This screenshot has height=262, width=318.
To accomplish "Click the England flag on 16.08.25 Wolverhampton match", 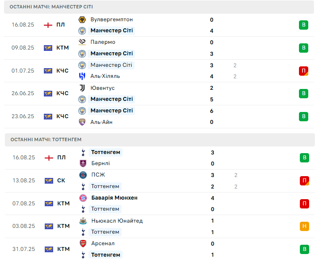I will click(48, 25).
